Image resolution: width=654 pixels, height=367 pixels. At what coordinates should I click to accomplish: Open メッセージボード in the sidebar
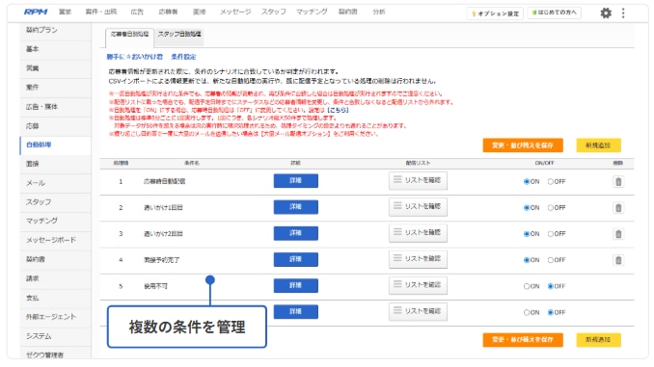(56, 240)
